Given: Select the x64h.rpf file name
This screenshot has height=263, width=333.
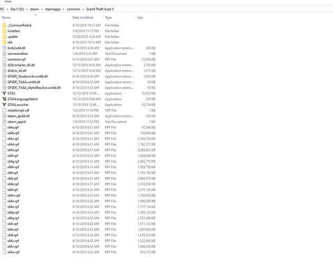Looking at the screenshot, I should coord(13,167).
